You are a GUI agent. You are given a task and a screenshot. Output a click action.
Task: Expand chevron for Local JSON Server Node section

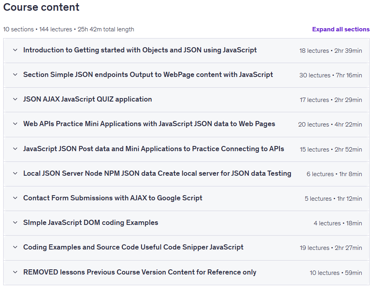tap(15, 173)
